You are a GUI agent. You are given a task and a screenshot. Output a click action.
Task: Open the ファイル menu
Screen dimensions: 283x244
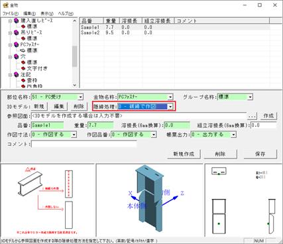tap(11, 13)
